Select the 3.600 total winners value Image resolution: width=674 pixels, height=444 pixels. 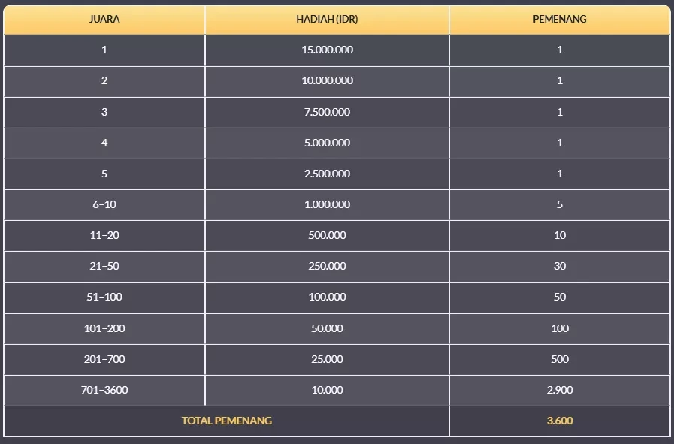[x=560, y=421]
